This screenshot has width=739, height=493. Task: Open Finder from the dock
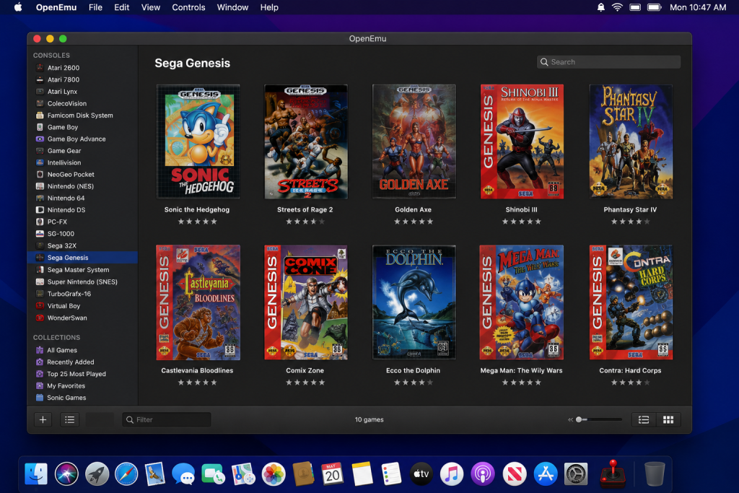[x=36, y=474]
